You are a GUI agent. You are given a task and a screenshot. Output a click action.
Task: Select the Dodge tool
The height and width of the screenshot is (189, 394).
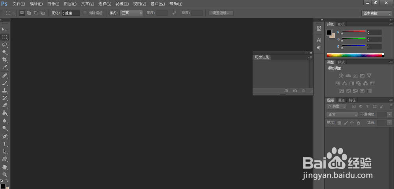click(x=4, y=128)
